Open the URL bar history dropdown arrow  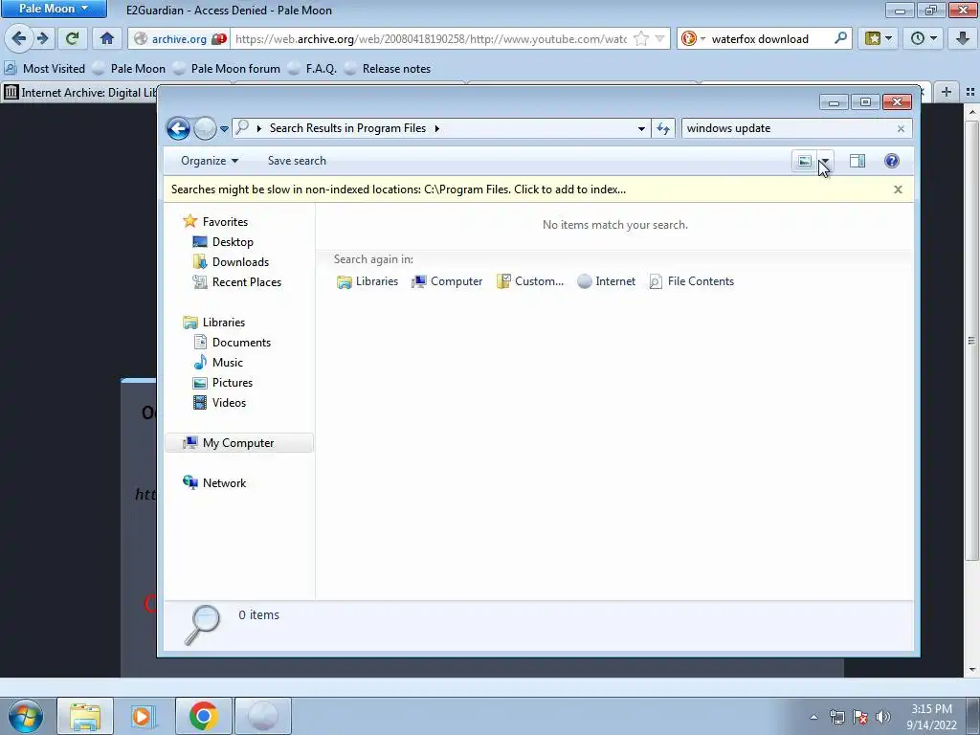pos(659,38)
